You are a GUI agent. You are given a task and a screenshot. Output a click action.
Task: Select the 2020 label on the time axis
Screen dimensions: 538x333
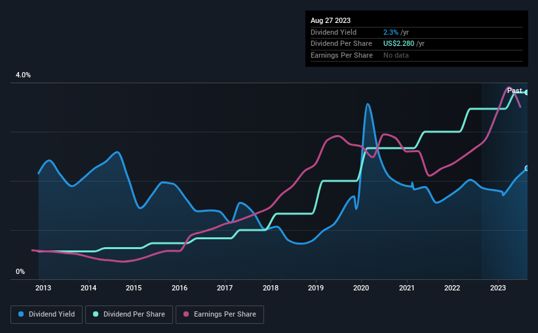[361, 288]
